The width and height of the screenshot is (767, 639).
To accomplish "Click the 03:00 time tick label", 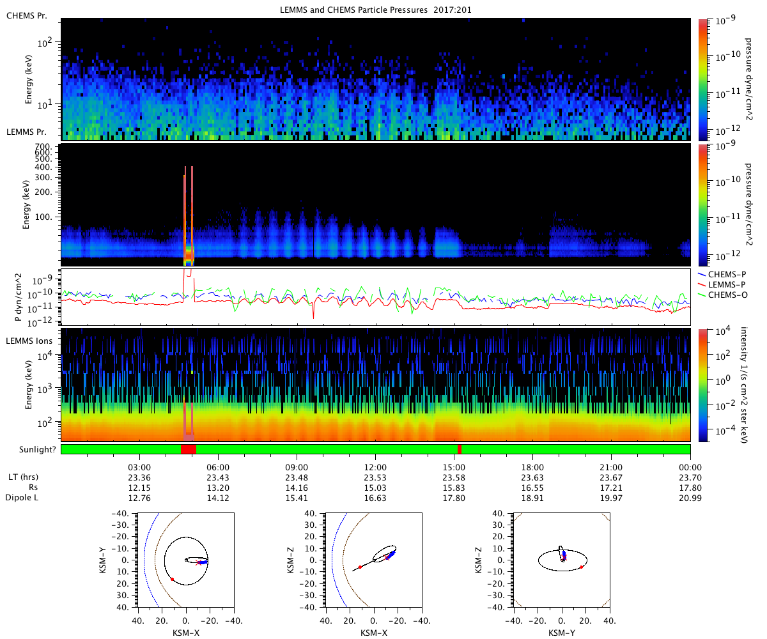I will click(139, 467).
